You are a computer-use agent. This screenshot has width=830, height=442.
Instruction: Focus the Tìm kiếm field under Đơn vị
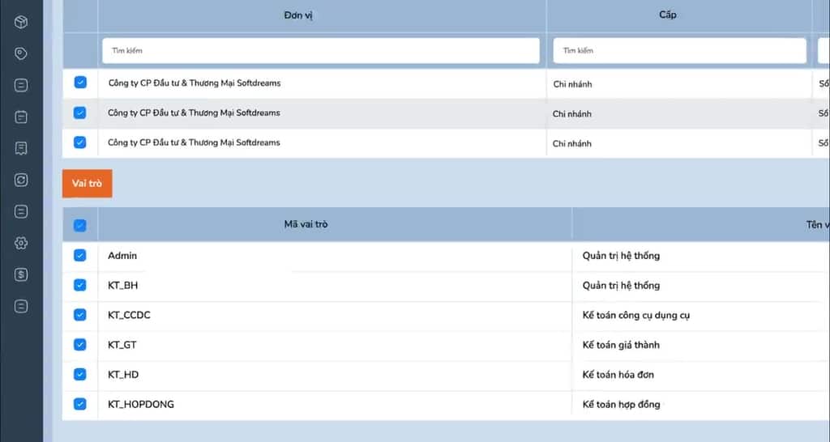pos(321,51)
